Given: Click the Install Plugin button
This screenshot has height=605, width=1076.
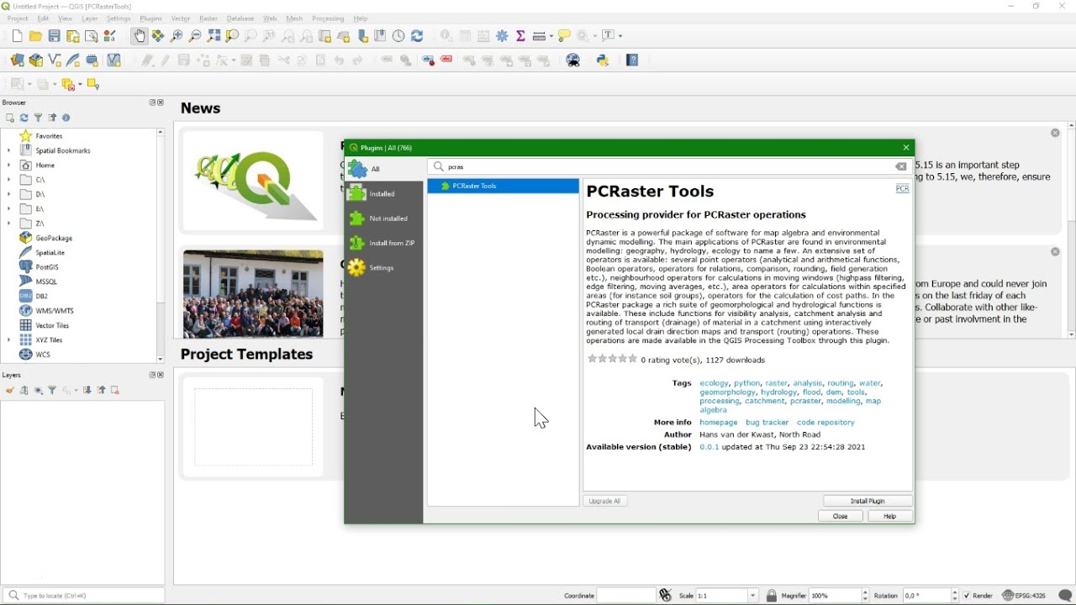Looking at the screenshot, I should tap(868, 501).
